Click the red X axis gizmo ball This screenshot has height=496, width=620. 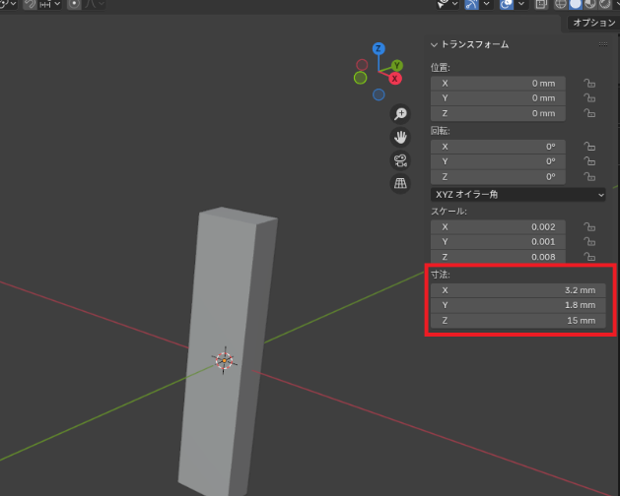pos(395,78)
